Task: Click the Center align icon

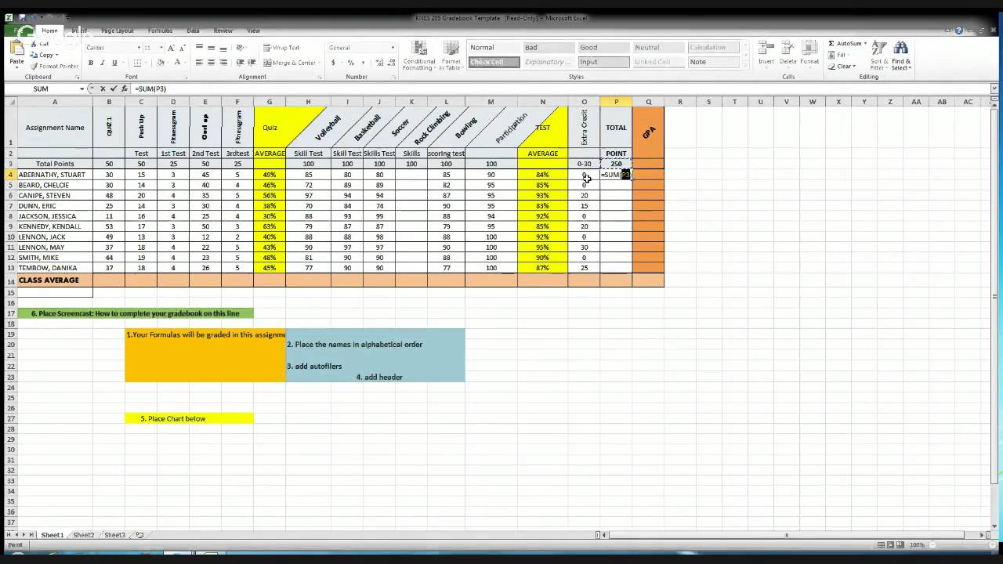Action: (211, 63)
